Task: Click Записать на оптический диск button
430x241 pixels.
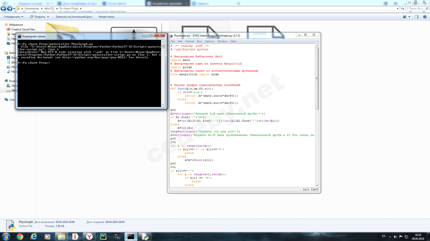Action: (74, 17)
